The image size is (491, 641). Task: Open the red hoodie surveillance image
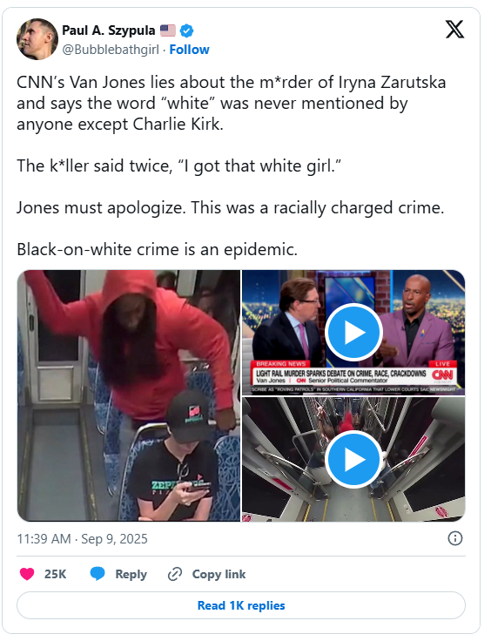[129, 395]
